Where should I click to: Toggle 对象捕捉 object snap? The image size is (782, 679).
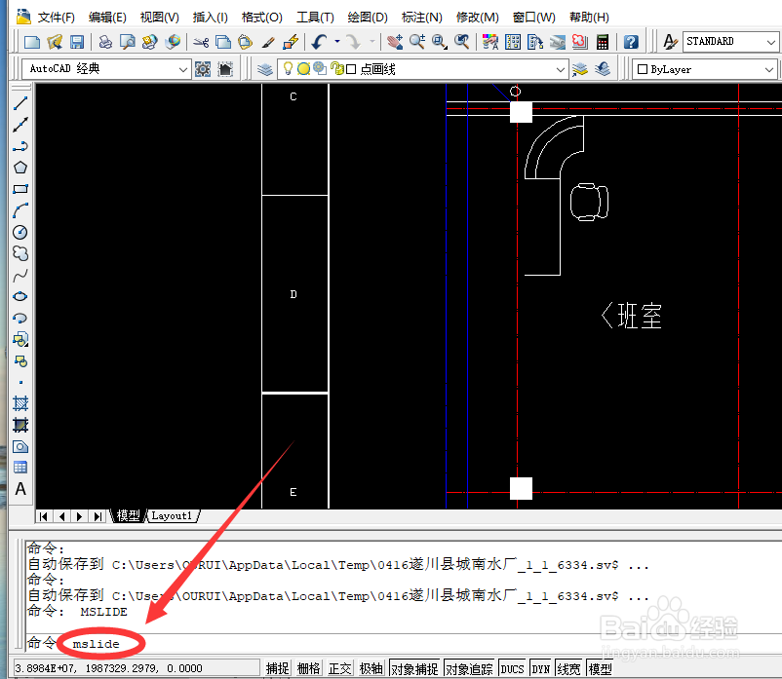[x=415, y=668]
